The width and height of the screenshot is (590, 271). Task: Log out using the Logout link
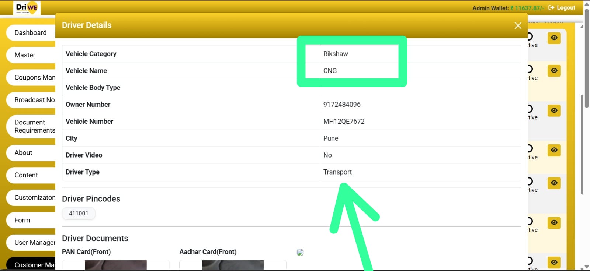click(x=562, y=8)
